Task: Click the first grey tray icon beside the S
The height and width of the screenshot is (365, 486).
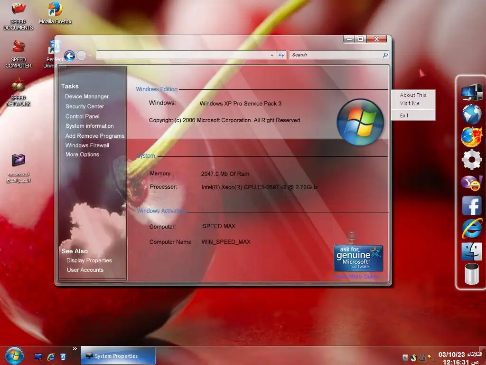Action: pos(405,357)
